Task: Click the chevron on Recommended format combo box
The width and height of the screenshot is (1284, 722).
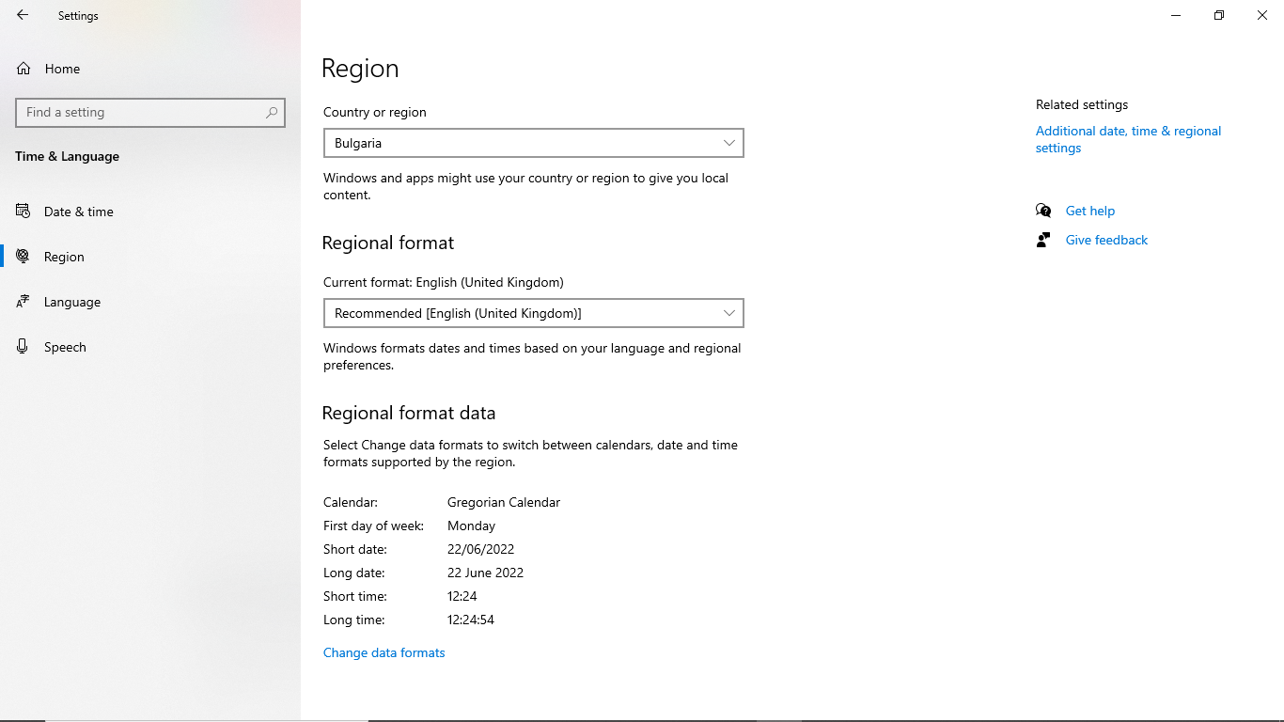Action: point(729,313)
